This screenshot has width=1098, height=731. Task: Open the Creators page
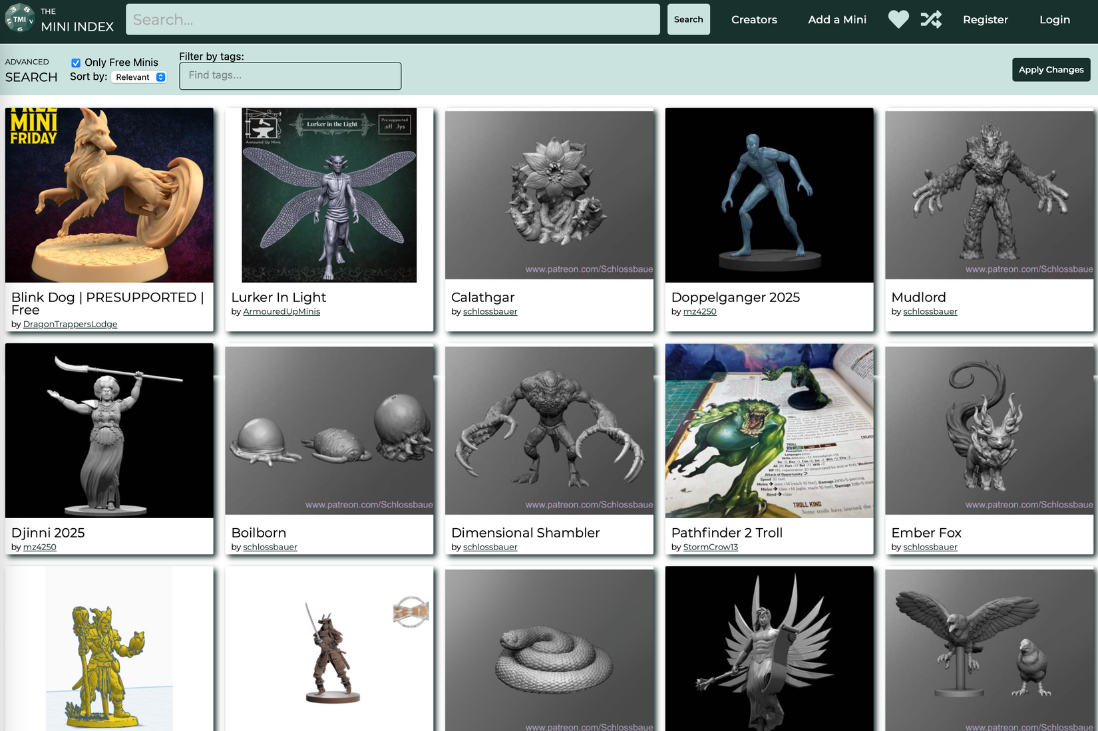[754, 19]
